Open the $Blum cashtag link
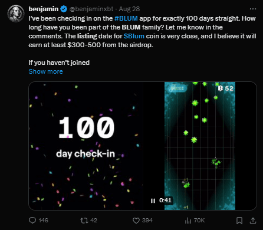The height and width of the screenshot is (230, 263). coord(134,36)
